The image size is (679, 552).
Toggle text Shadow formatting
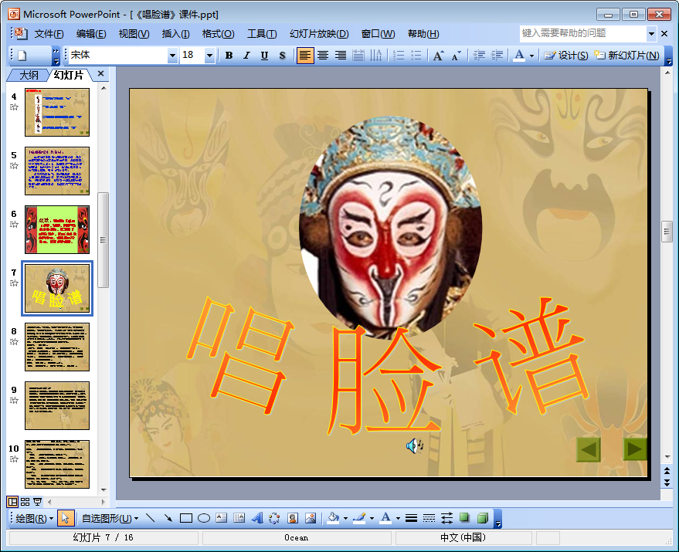point(283,56)
